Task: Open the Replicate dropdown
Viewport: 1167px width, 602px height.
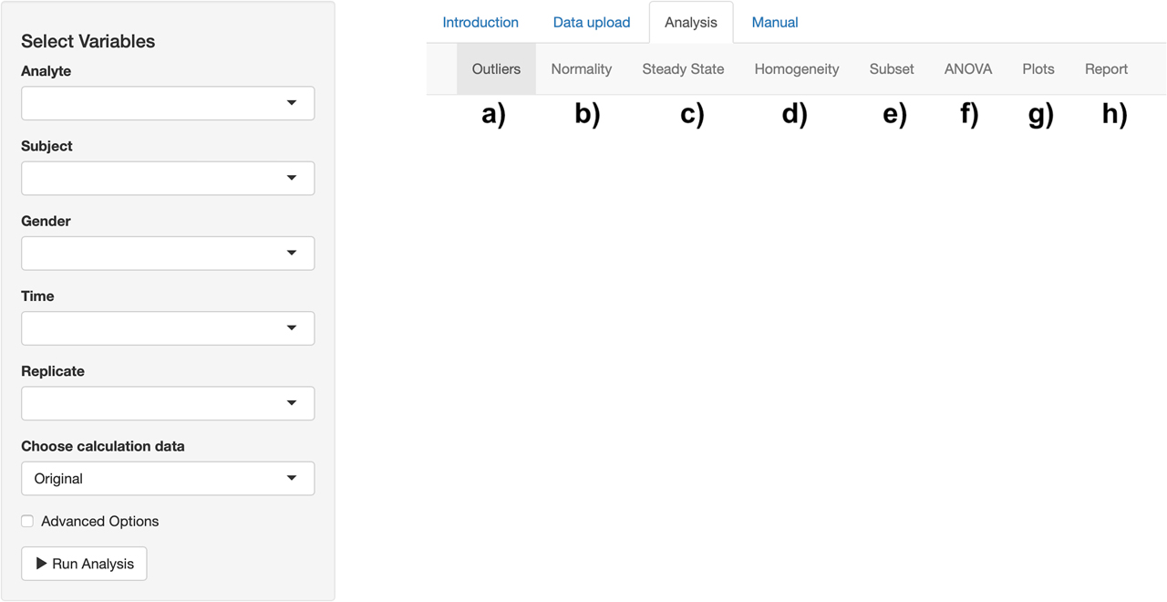Action: 168,403
